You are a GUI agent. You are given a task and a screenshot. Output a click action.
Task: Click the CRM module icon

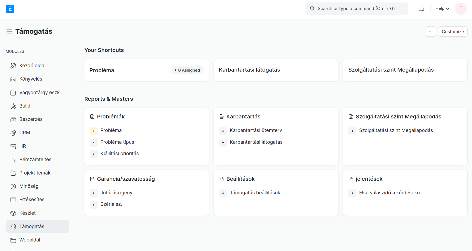(x=13, y=133)
